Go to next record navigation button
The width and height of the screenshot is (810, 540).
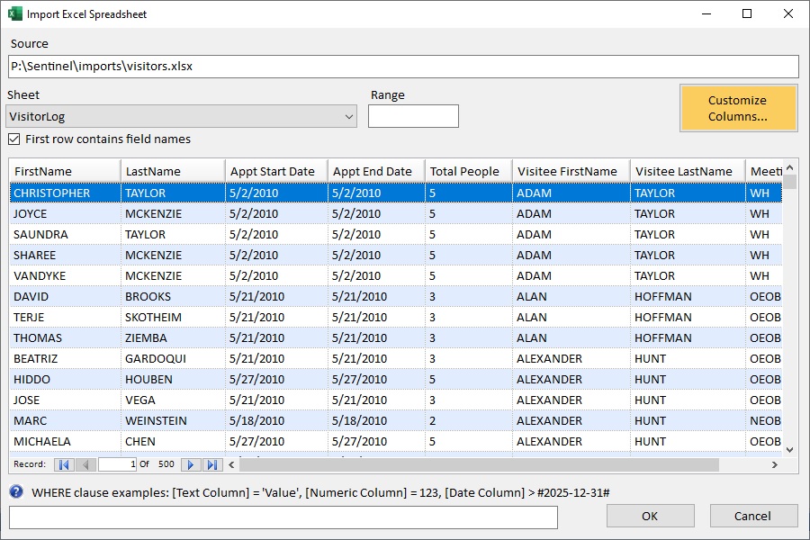click(x=191, y=464)
